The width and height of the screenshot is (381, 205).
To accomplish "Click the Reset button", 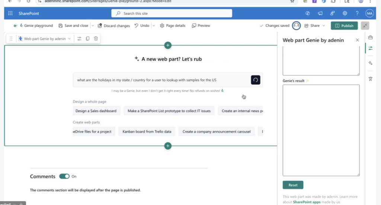I will (293, 185).
